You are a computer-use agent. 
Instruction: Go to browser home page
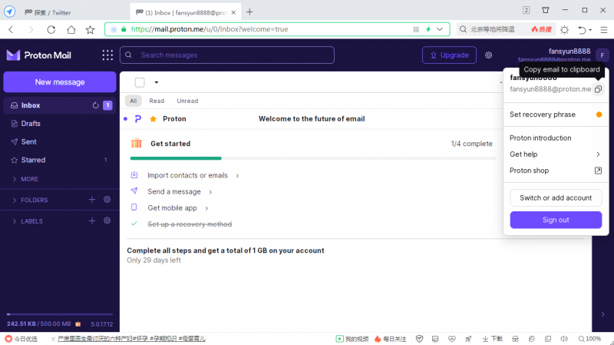tap(71, 30)
